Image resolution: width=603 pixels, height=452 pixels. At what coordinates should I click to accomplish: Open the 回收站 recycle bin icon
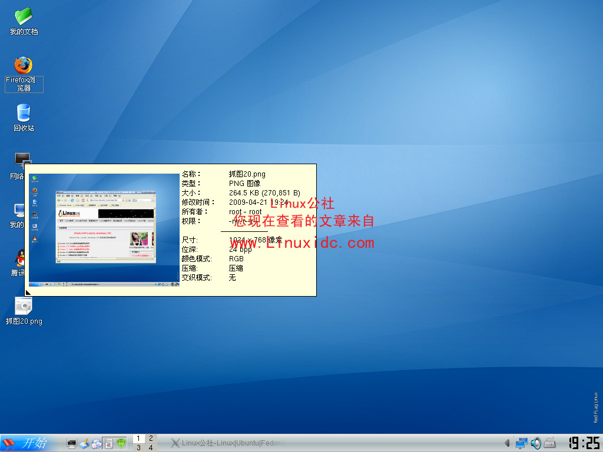tap(24, 113)
